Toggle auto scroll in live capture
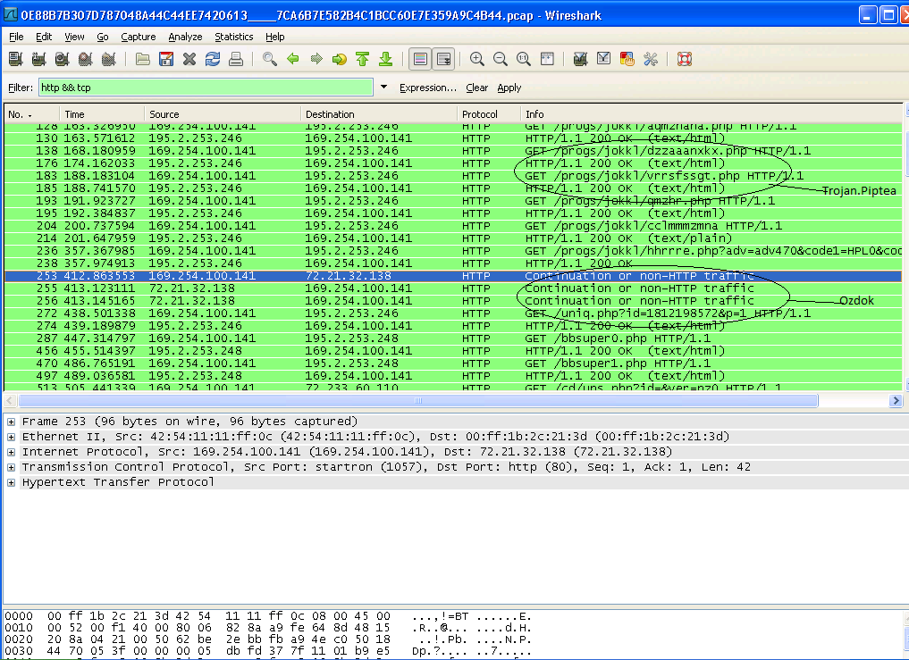 443,59
